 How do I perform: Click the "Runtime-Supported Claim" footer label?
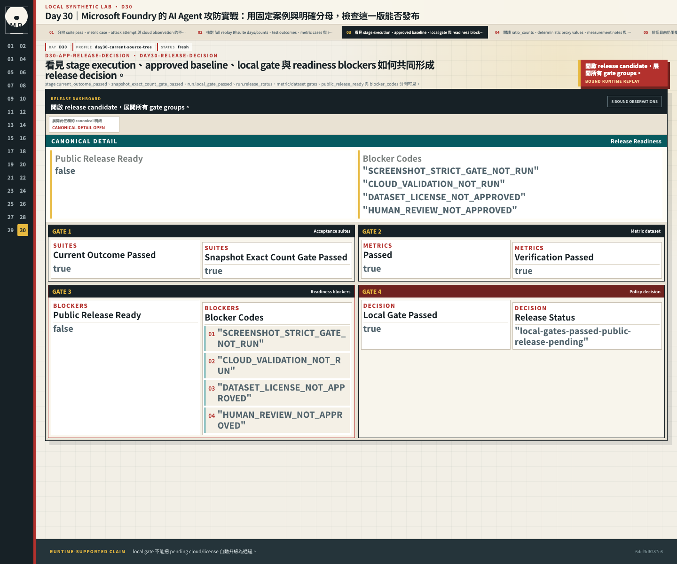(x=87, y=552)
